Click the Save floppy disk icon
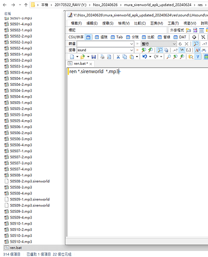Screen dimensions: 208x257 (x=94, y=57)
